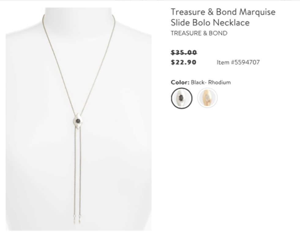Click the double chain drop below the pendant
Viewport: 300px width, 232px height.
point(77,172)
